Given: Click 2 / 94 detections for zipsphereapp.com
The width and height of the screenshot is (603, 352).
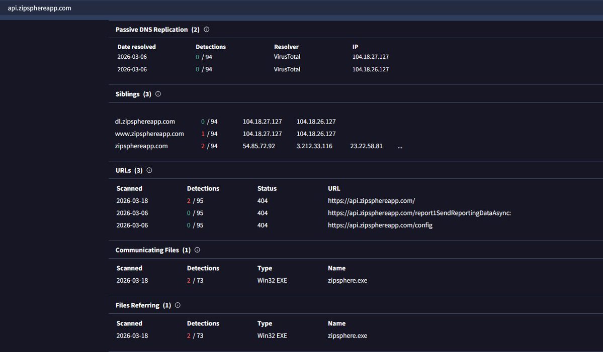Looking at the screenshot, I should [209, 146].
